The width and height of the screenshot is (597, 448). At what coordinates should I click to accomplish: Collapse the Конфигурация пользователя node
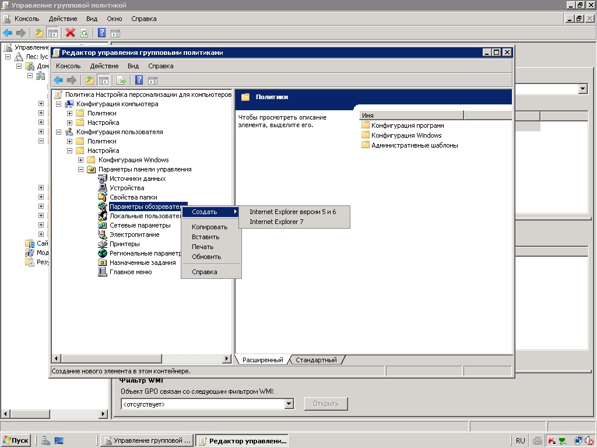(59, 132)
